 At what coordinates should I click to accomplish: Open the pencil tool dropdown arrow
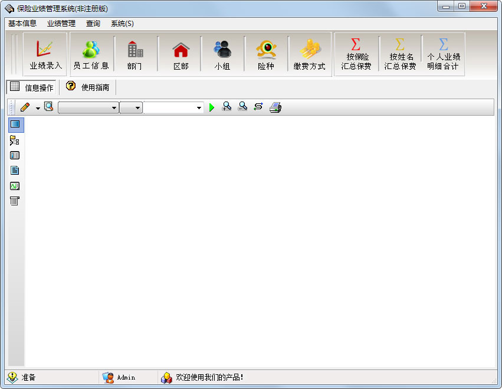[38, 108]
